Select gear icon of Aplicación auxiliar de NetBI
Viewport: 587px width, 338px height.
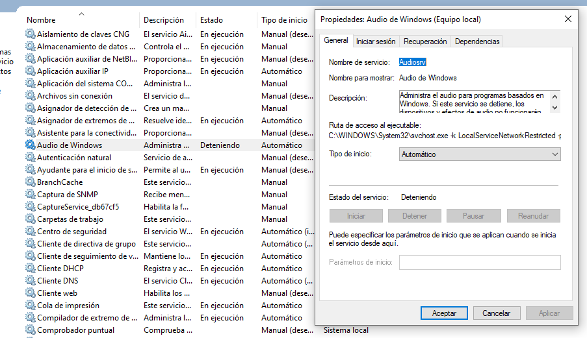click(x=31, y=58)
